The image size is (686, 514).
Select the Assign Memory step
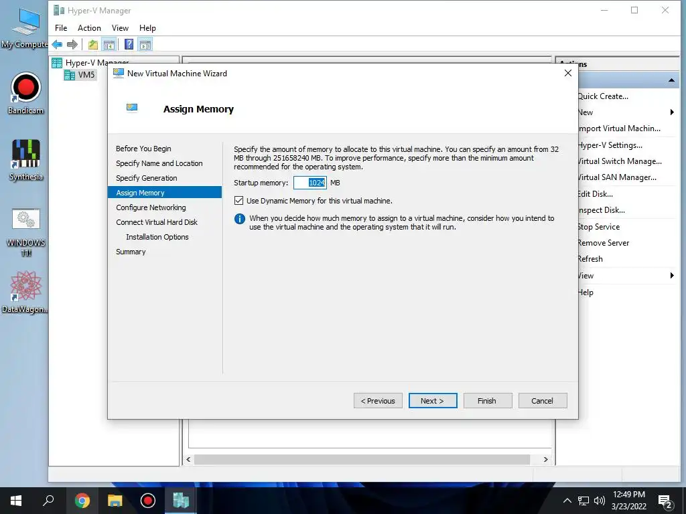(165, 192)
